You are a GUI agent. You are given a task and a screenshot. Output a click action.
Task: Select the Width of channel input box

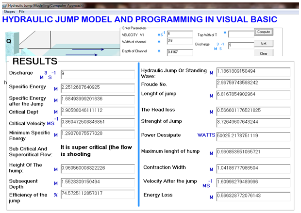[179, 42]
